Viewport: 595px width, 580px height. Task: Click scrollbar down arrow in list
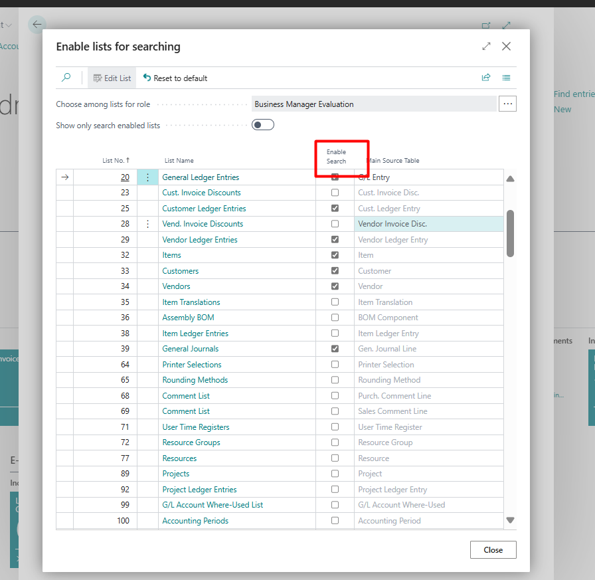point(510,520)
